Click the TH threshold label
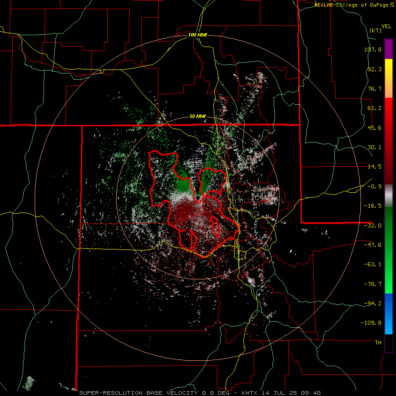This screenshot has height=396, width=396. pos(378,343)
